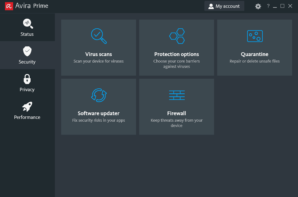The height and width of the screenshot is (197, 298).
Task: Click the Avira red logo icon
Action: [x=9, y=6]
